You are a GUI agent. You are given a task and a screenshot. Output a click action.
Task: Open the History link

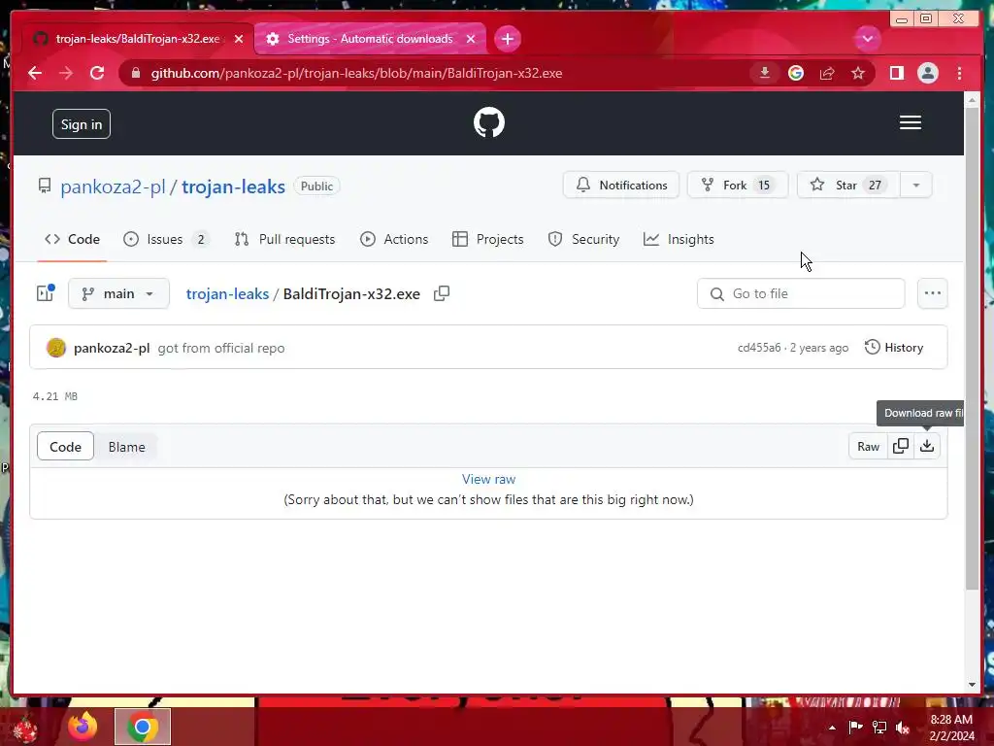(x=894, y=348)
